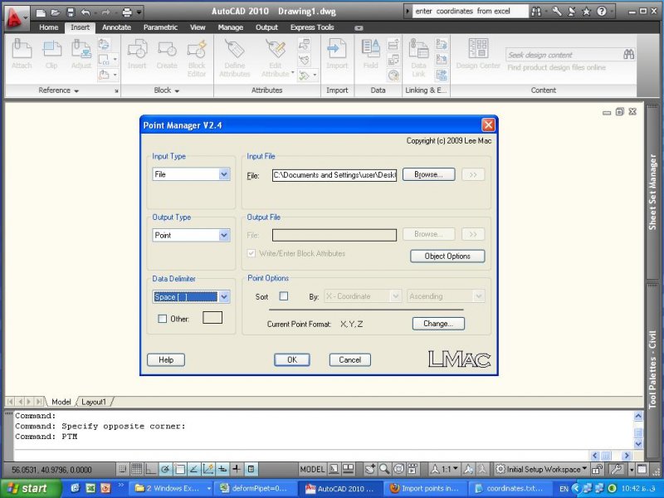Click the input File path field

(x=334, y=175)
